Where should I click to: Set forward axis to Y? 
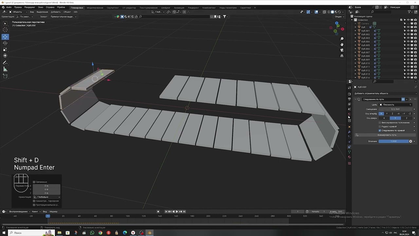coord(387,114)
